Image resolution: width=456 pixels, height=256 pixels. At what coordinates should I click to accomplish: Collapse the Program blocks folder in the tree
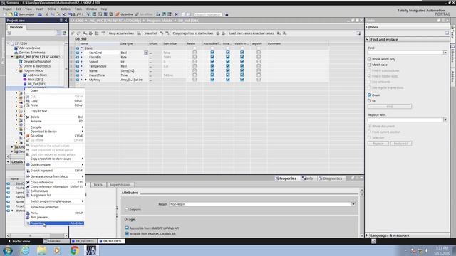(x=16, y=70)
